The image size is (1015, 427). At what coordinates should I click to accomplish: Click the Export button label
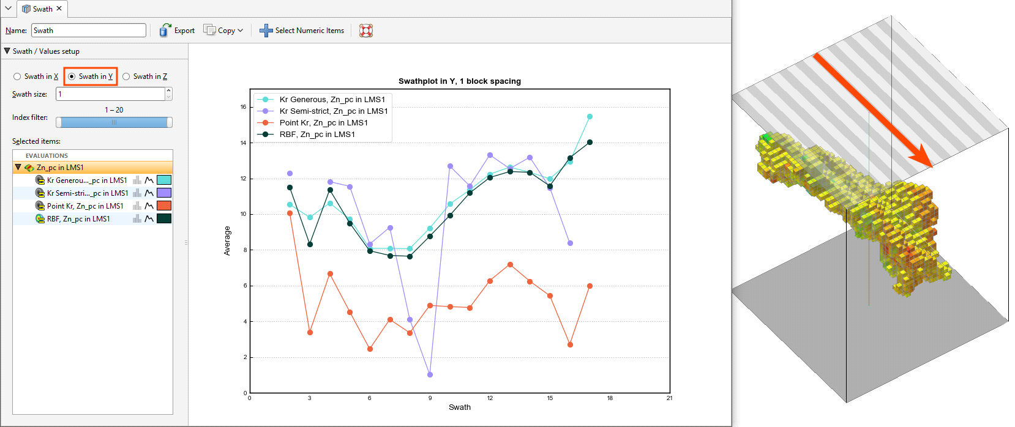184,31
